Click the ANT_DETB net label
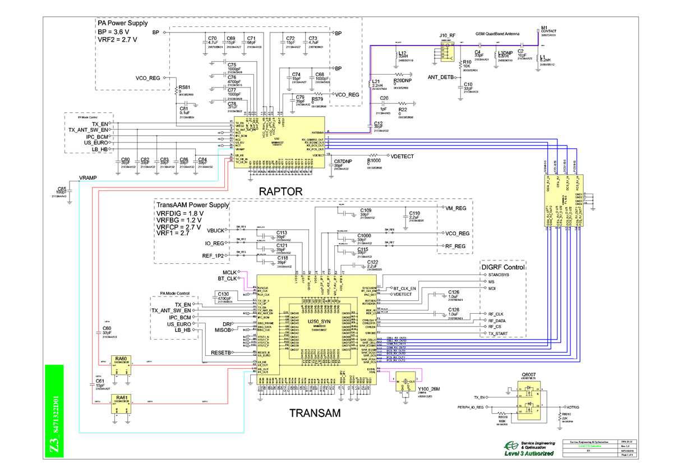The image size is (673, 476). coord(441,77)
